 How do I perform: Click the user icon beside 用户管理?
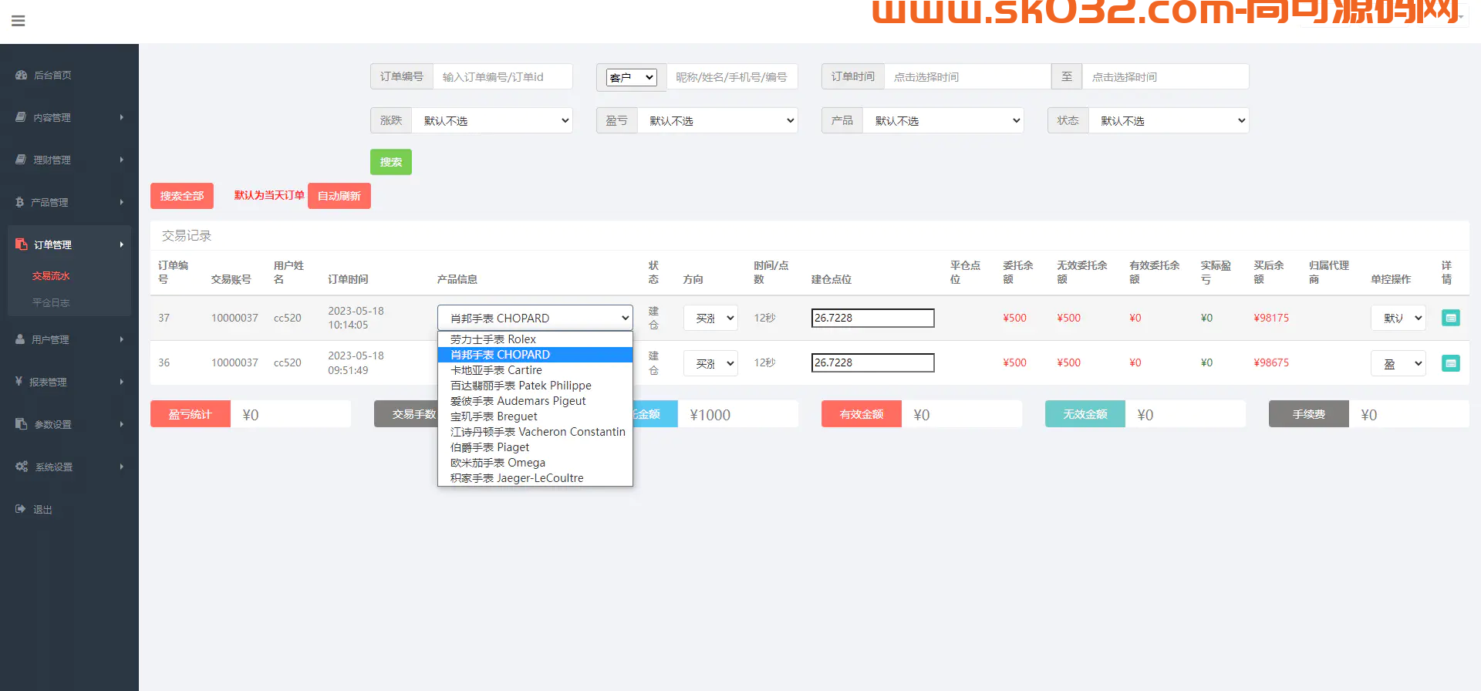point(20,339)
